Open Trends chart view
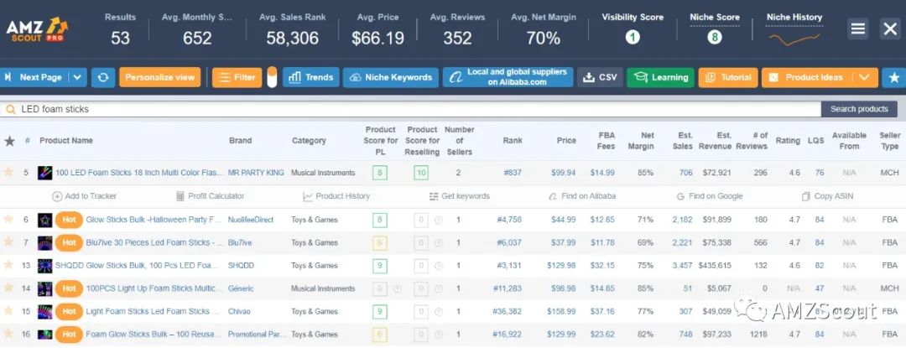906x348 pixels. [310, 77]
